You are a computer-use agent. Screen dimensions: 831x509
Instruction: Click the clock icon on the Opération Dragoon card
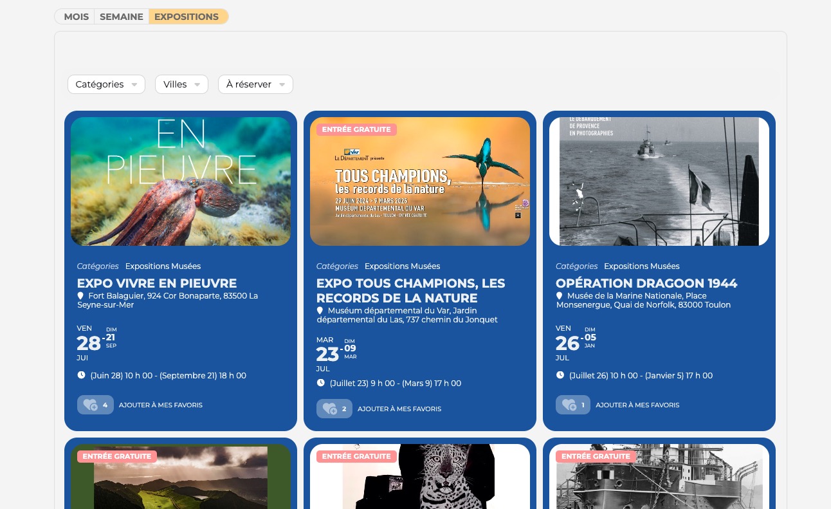tap(560, 375)
